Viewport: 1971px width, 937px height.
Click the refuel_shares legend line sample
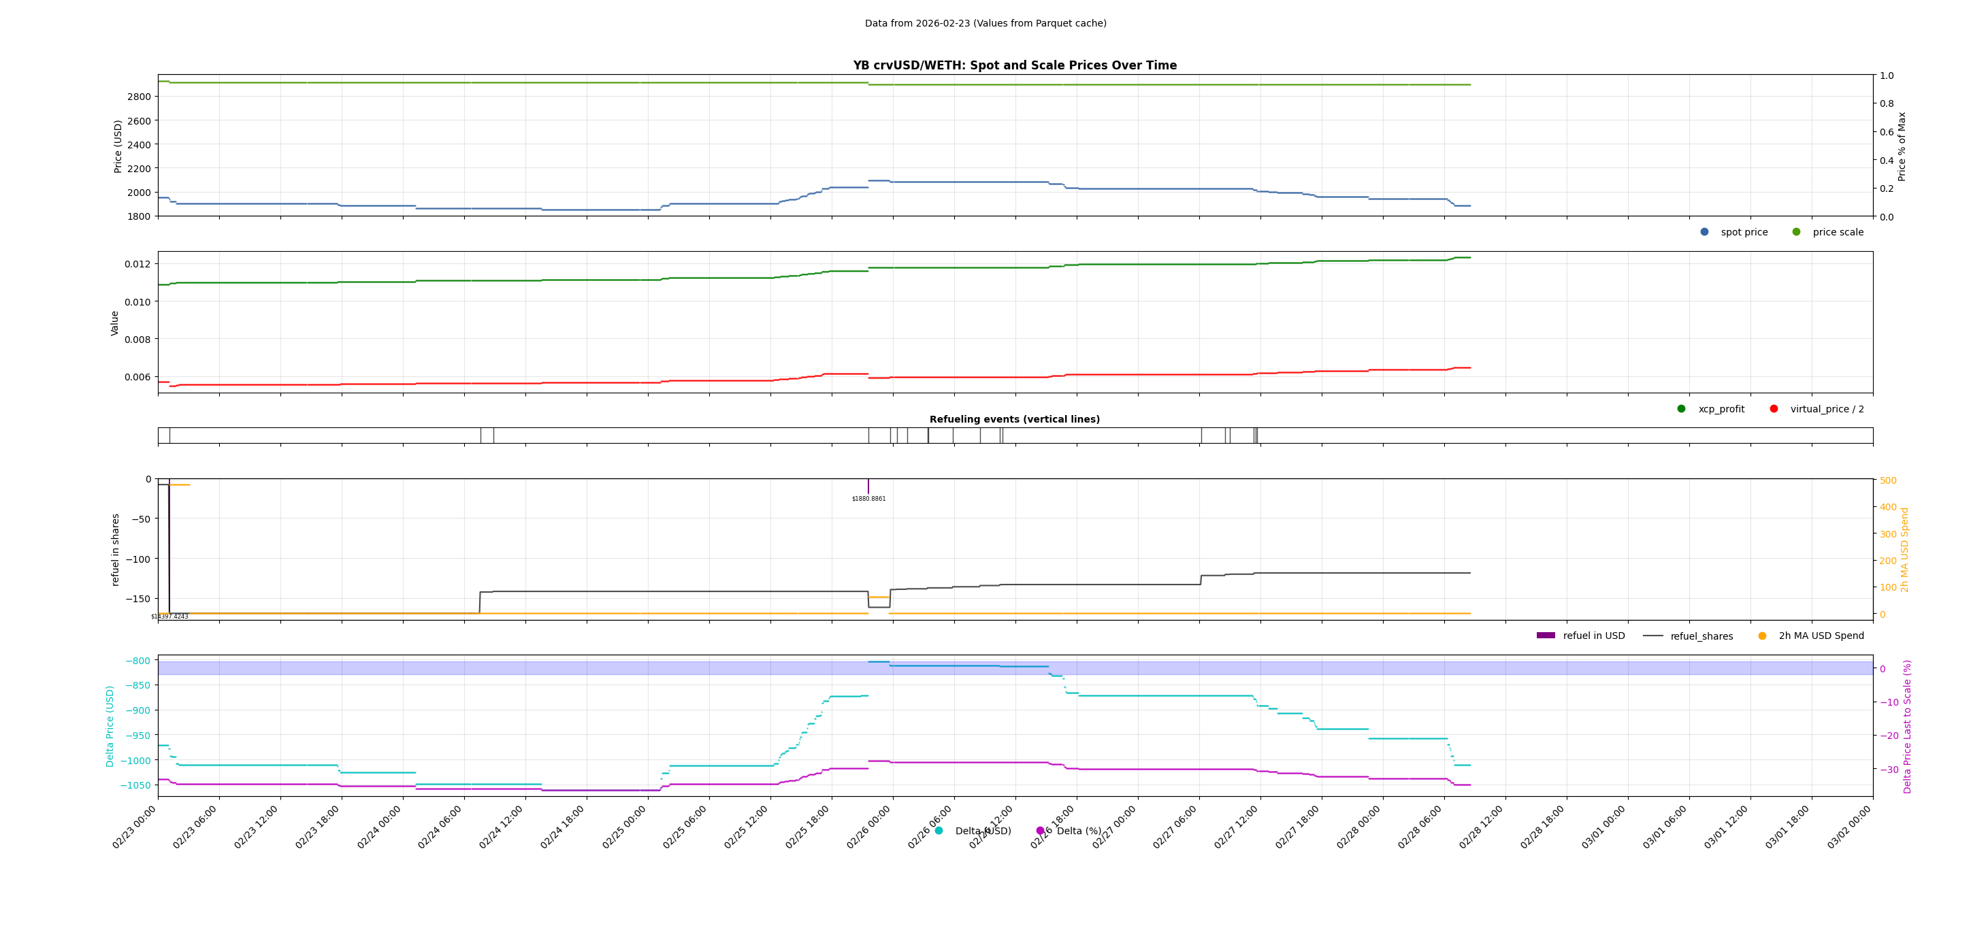(1652, 636)
